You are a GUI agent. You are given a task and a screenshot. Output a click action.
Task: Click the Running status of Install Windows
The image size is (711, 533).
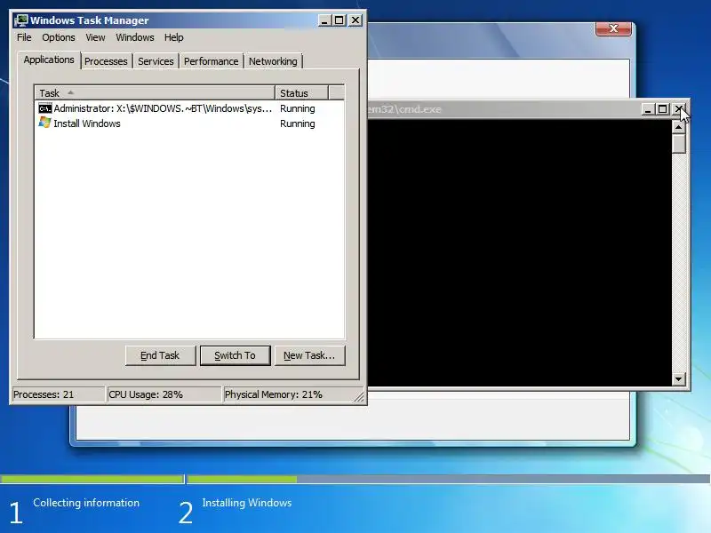point(298,123)
